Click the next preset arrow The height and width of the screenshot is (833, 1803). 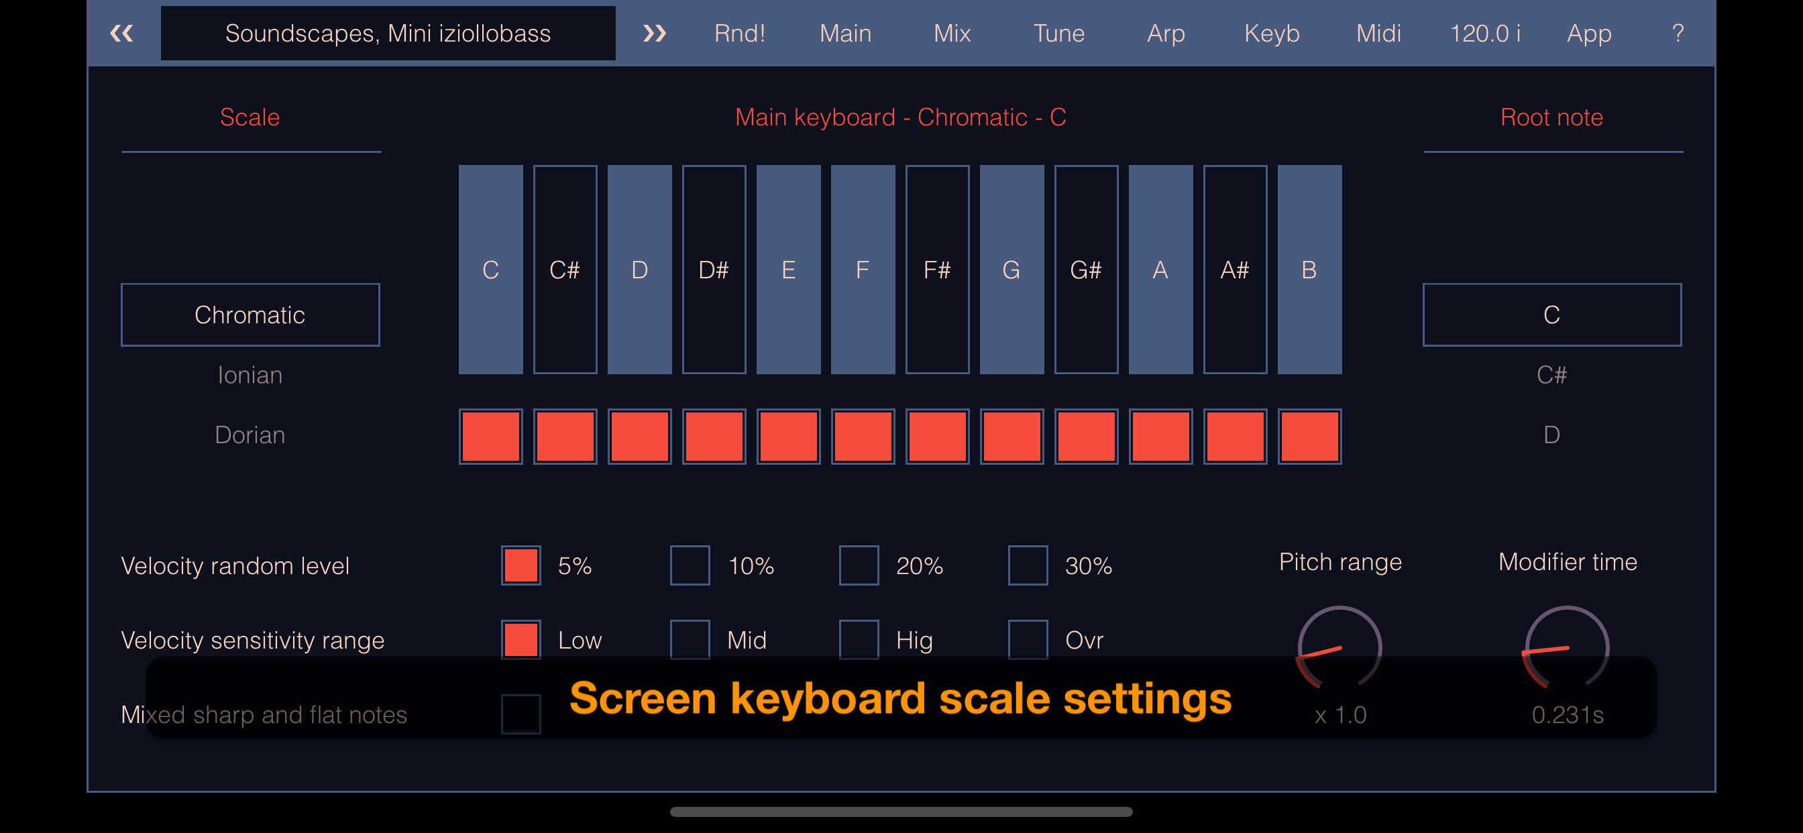(x=655, y=32)
